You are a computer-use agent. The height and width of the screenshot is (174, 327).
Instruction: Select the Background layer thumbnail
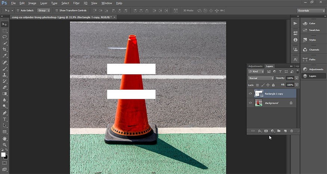click(259, 103)
